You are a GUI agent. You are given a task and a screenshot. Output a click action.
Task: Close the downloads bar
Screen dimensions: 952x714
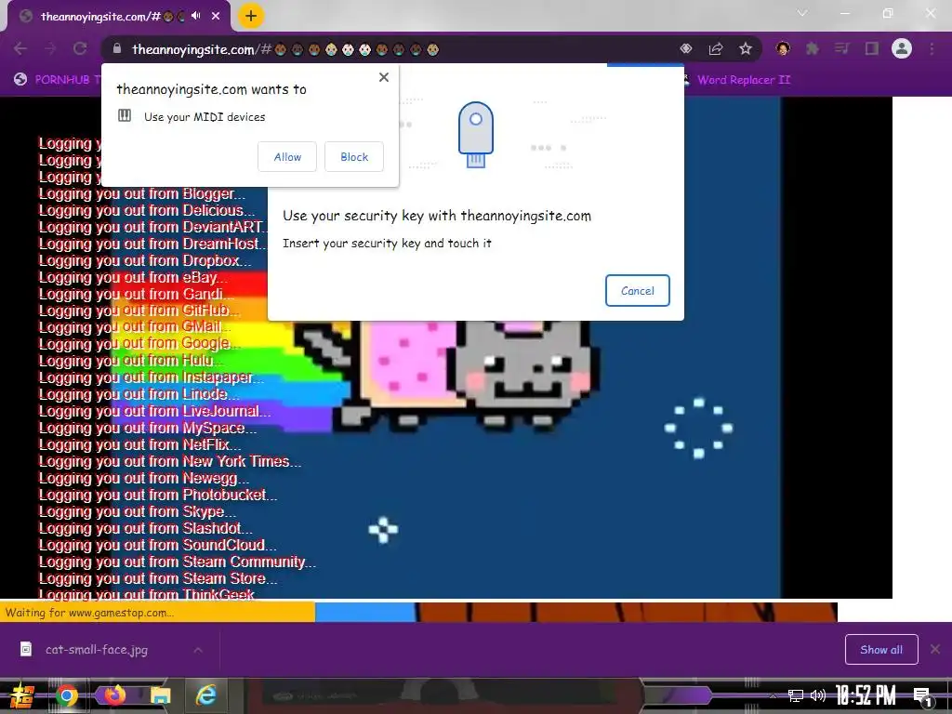click(935, 650)
